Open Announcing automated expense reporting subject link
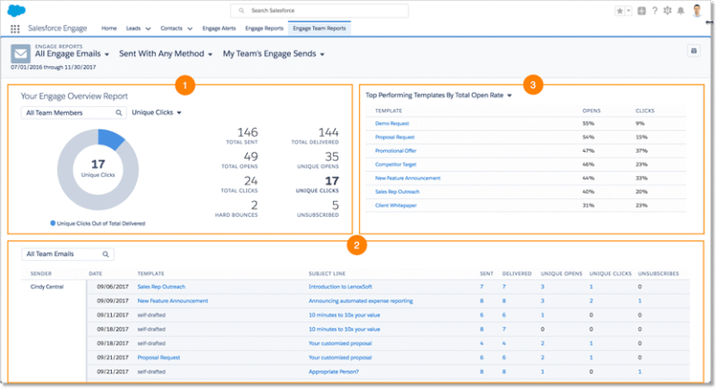 tap(361, 302)
